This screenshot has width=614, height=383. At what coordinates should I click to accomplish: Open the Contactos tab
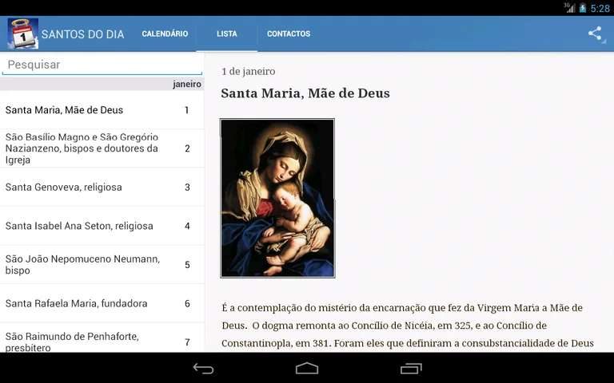[x=289, y=34]
